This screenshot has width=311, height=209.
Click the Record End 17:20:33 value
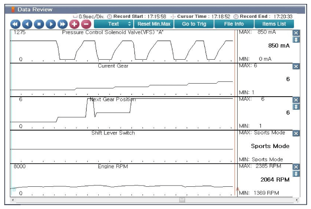point(283,17)
